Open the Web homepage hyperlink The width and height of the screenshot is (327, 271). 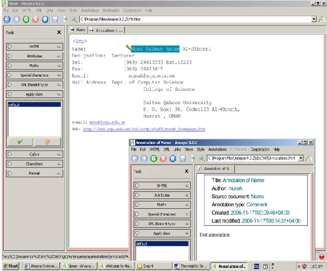[144, 129]
